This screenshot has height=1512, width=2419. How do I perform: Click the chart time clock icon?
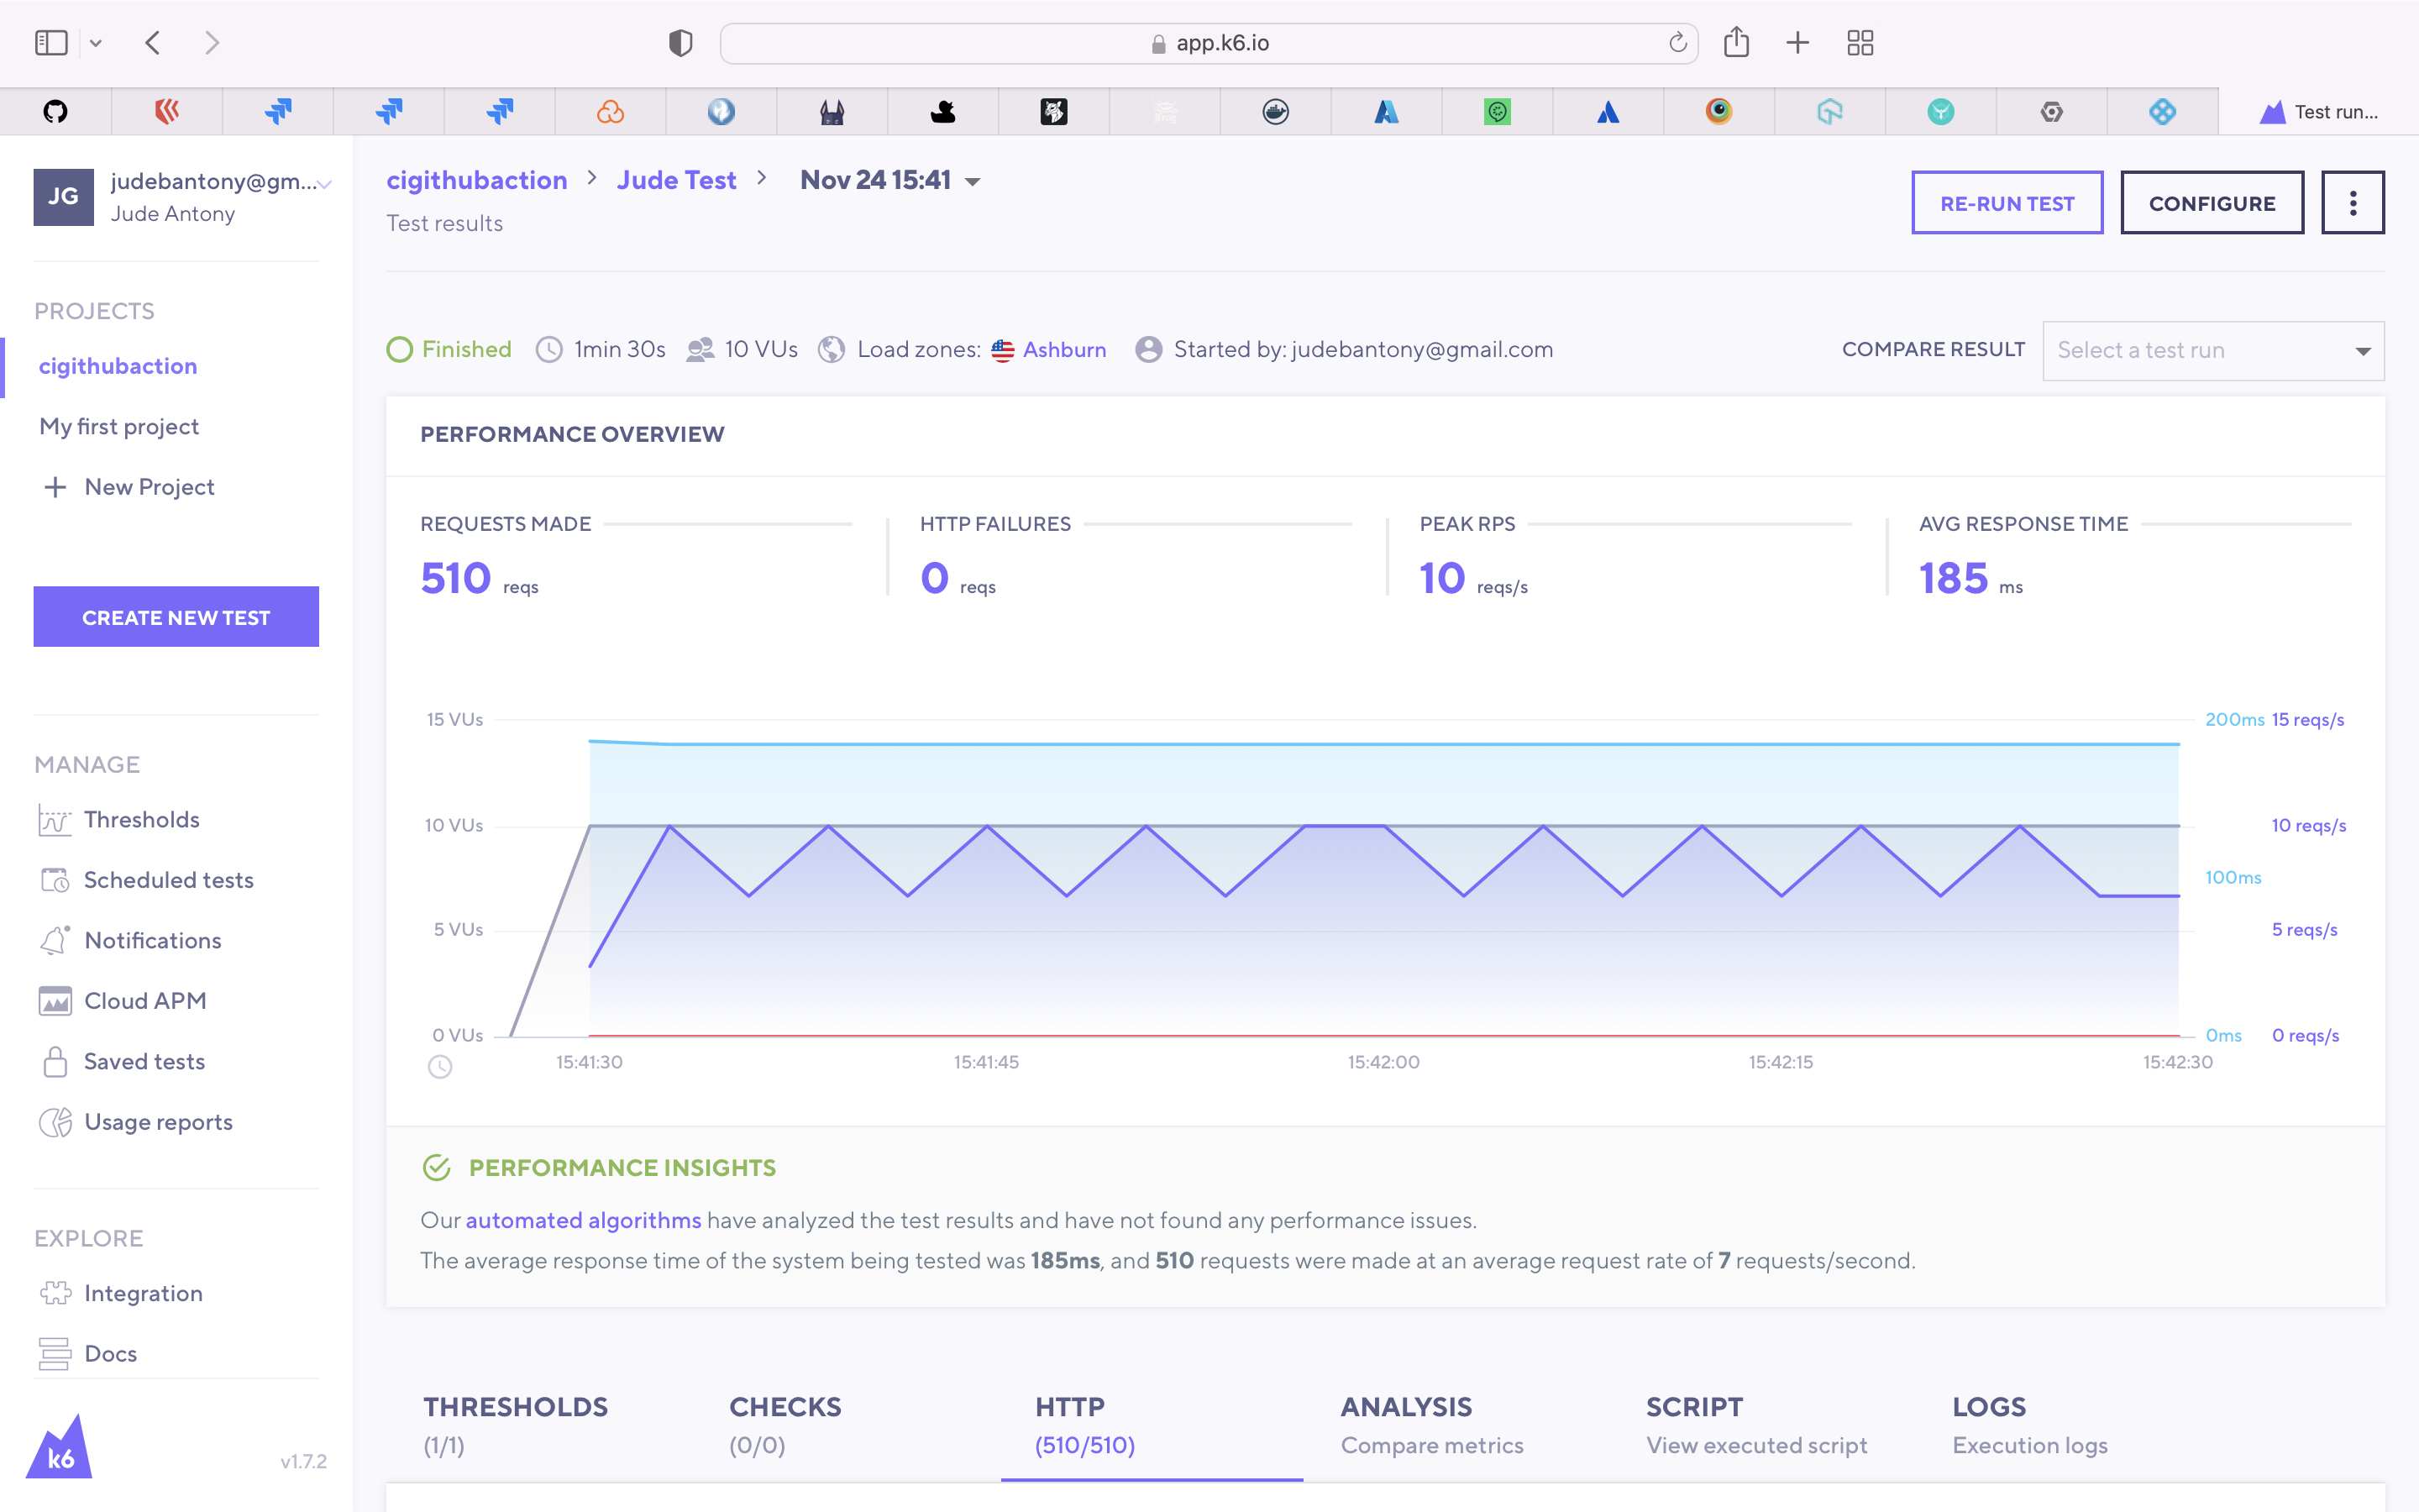pyautogui.click(x=440, y=1067)
